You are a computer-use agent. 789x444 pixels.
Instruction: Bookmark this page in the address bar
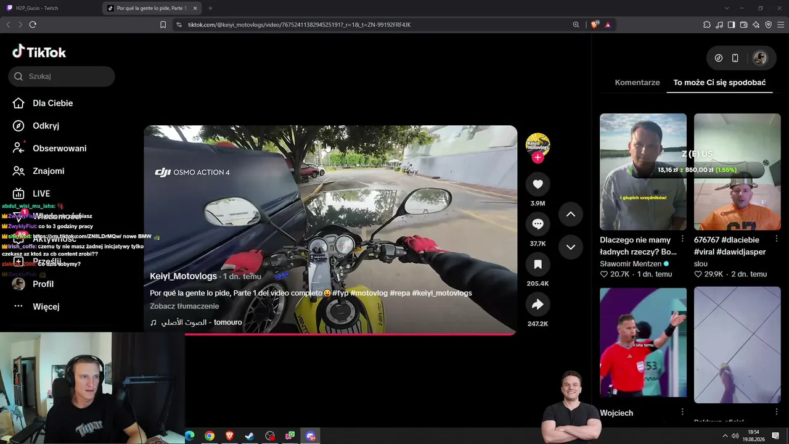pos(163,25)
